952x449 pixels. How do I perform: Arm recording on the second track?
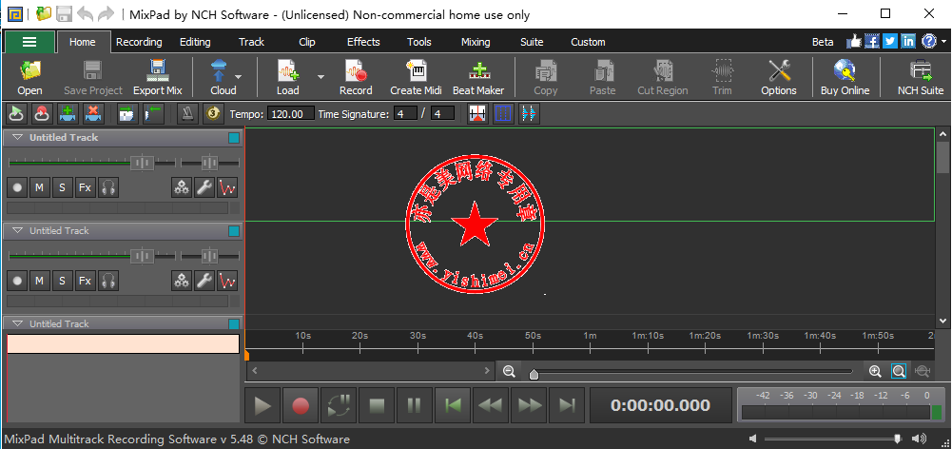click(17, 281)
